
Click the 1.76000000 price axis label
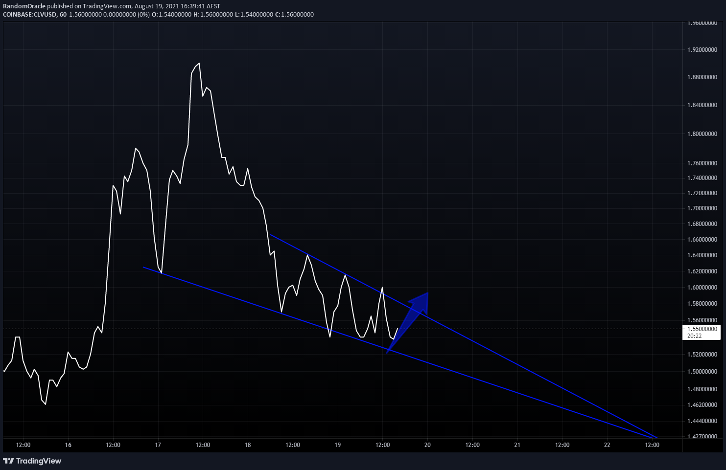(703, 163)
